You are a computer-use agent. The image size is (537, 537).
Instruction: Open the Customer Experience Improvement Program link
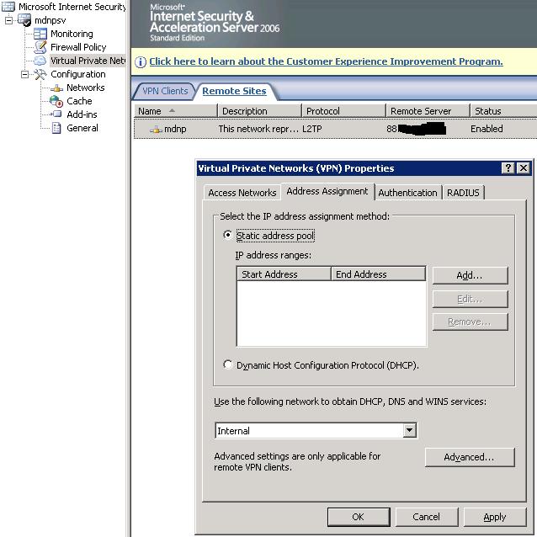click(326, 61)
